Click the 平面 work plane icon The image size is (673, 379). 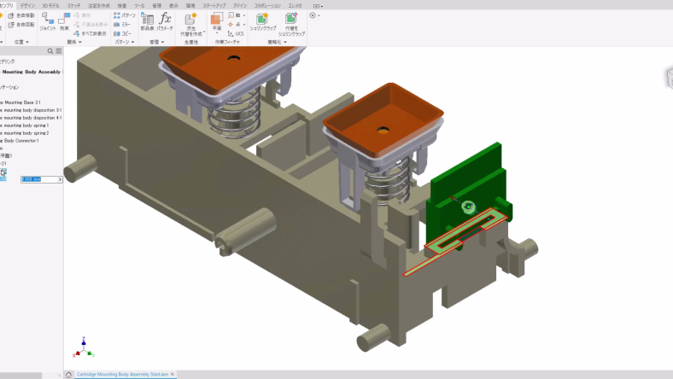218,20
